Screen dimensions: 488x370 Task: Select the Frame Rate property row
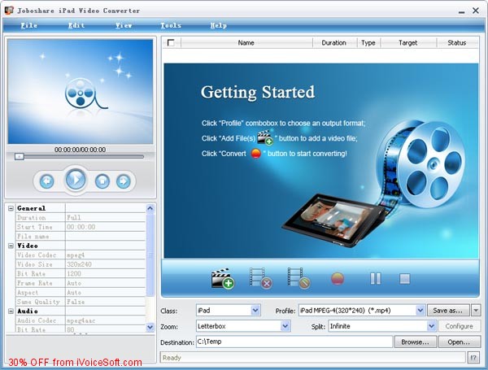(x=81, y=283)
